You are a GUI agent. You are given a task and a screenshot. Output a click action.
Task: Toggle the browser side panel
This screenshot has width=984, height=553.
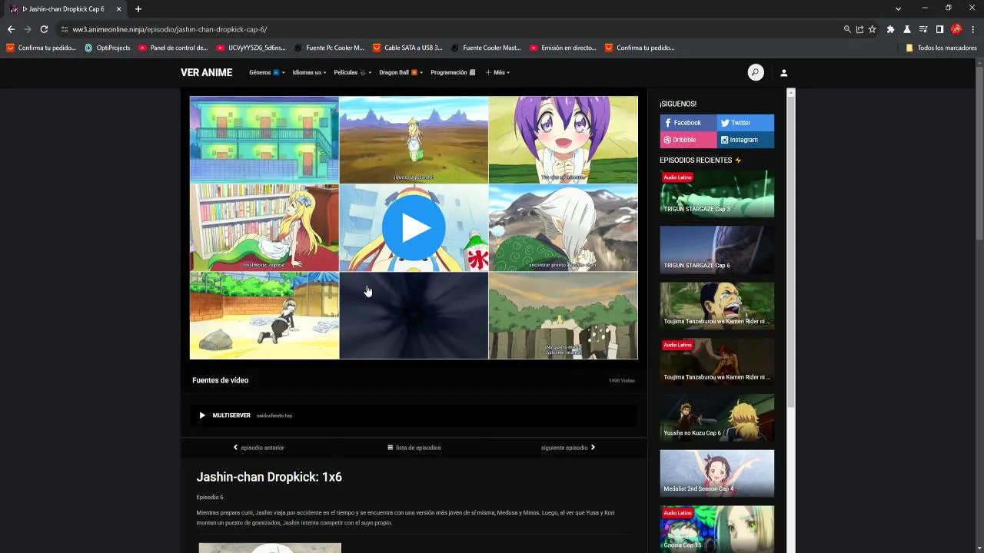939,29
